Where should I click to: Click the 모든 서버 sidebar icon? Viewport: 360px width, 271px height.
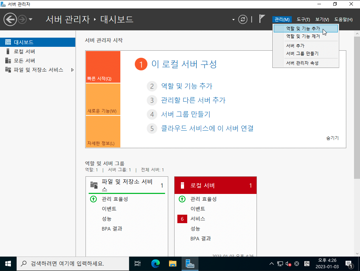[8, 61]
